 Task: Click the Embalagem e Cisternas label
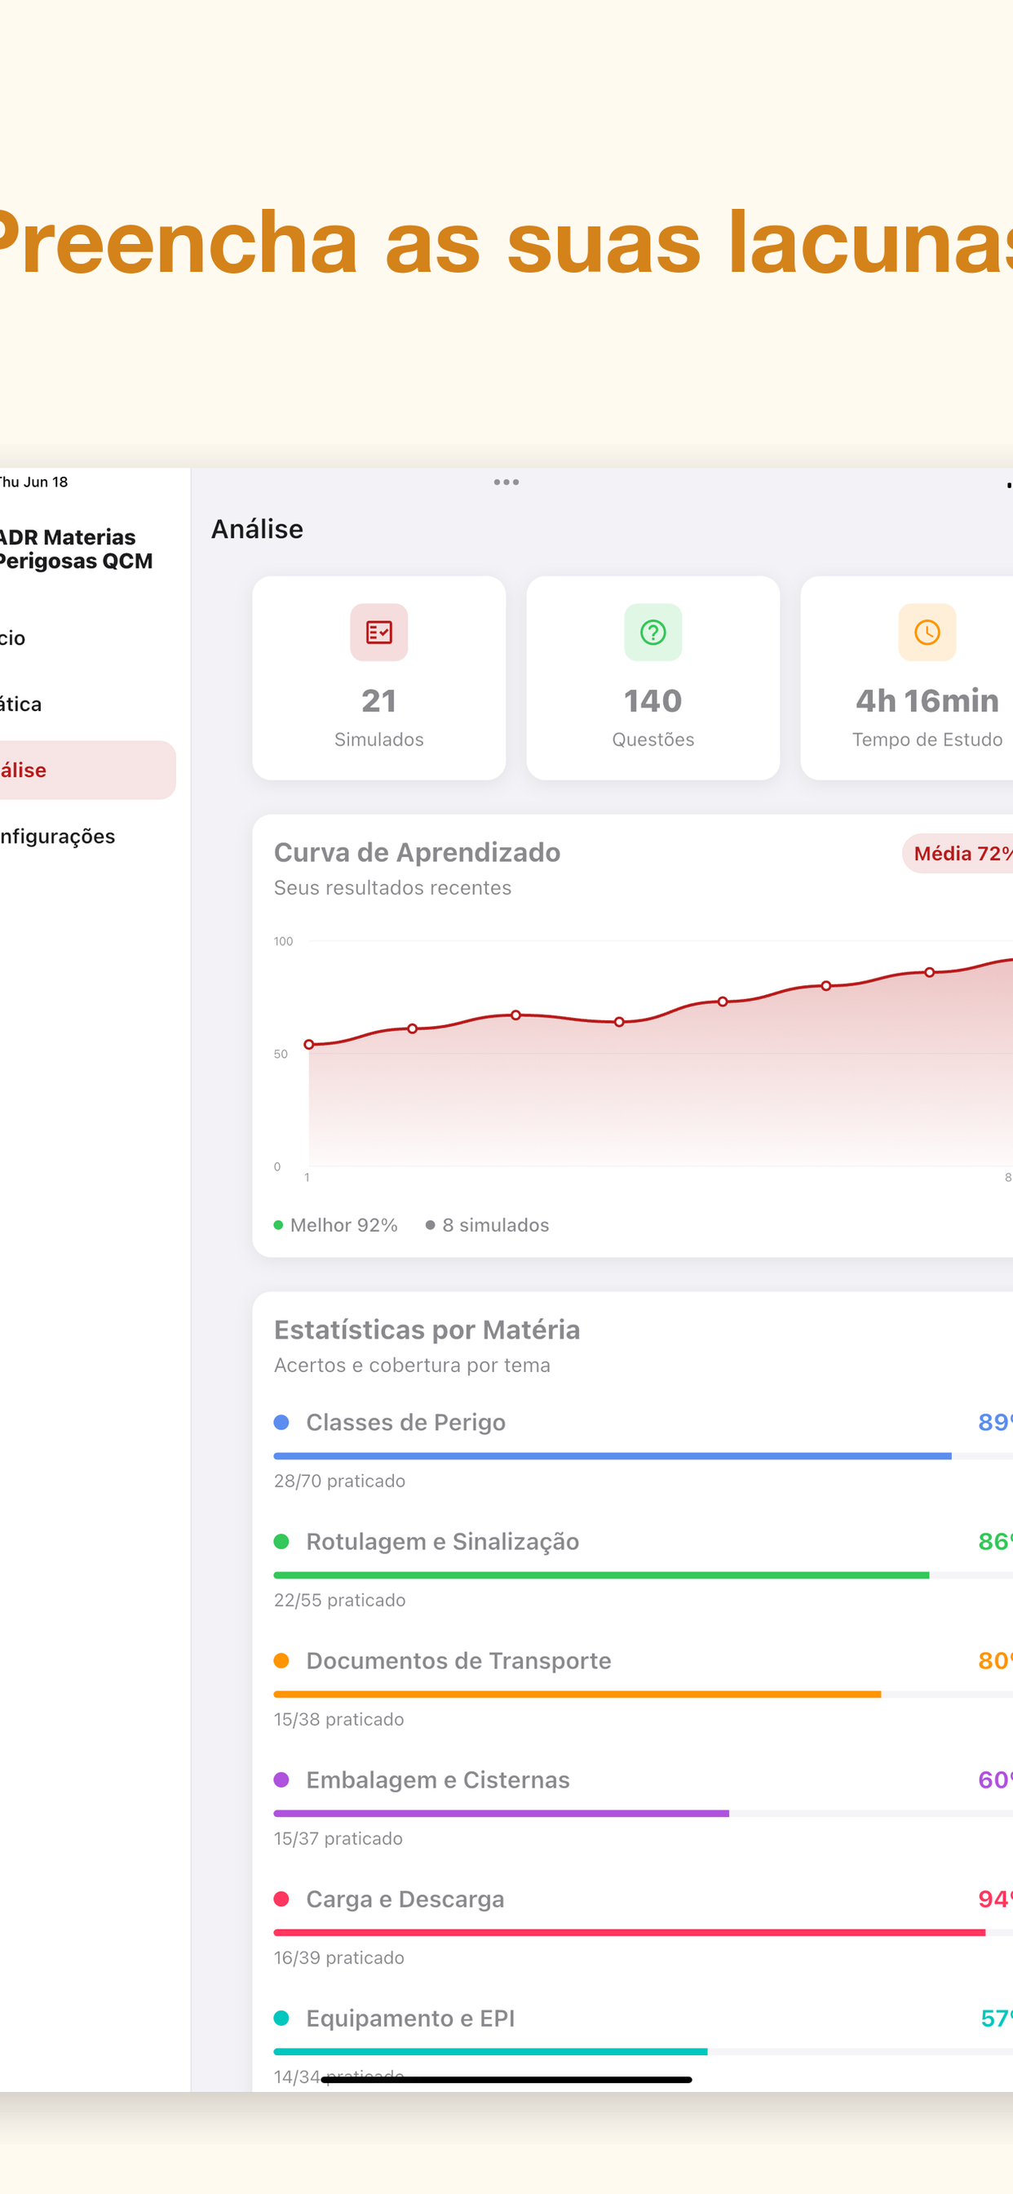tap(439, 1780)
